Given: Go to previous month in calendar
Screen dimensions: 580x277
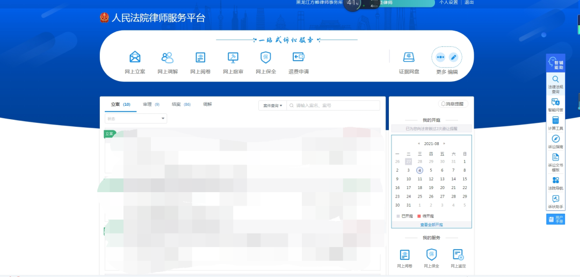Looking at the screenshot, I should tap(419, 143).
